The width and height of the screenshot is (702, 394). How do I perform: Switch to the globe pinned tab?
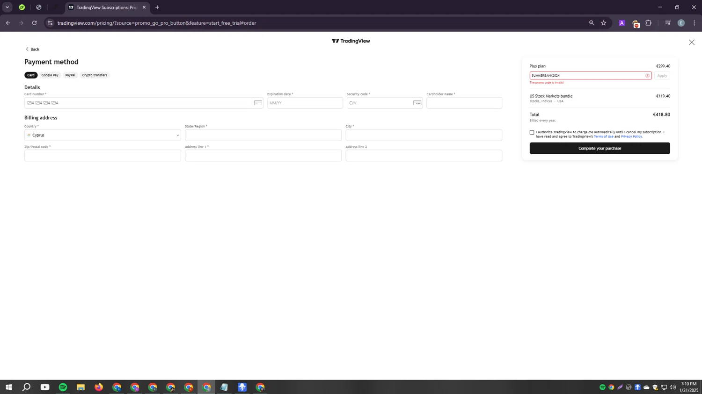39,7
